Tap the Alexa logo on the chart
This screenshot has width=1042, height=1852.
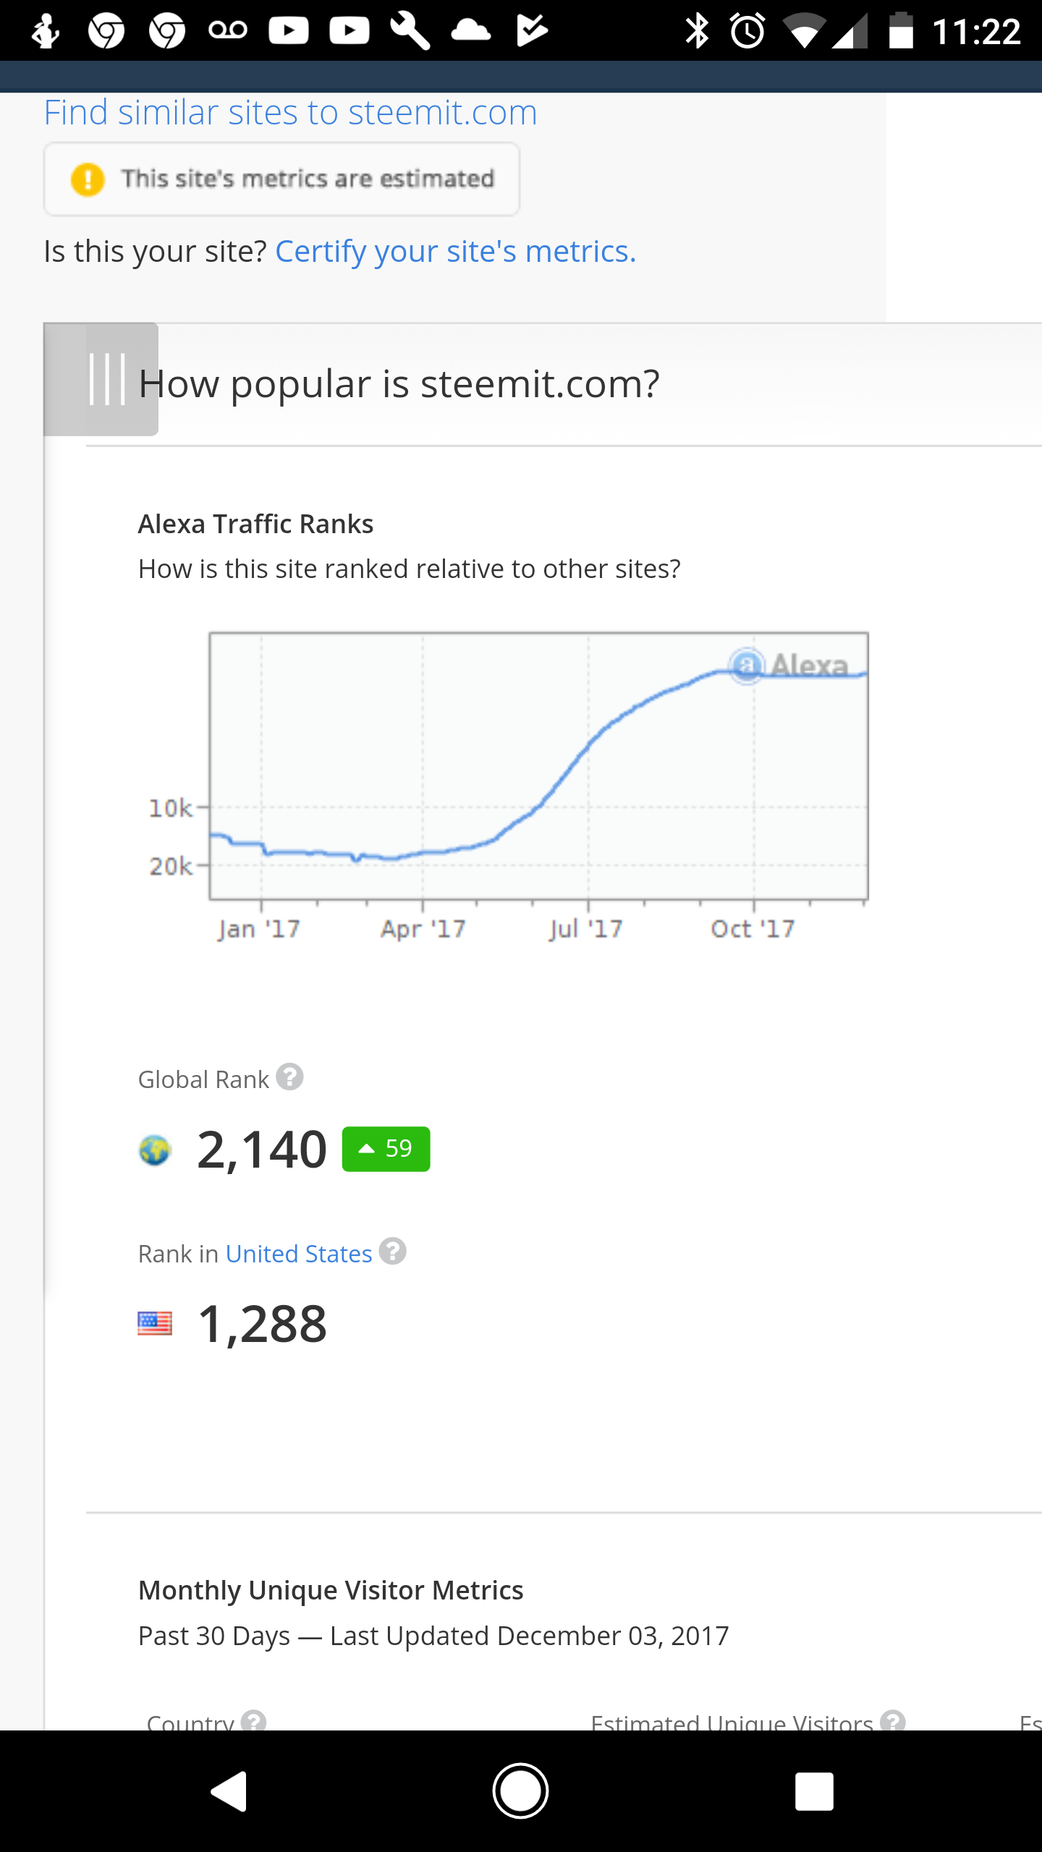pos(789,666)
